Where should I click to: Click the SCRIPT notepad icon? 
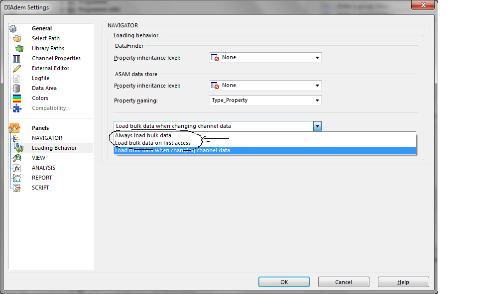pos(17,188)
